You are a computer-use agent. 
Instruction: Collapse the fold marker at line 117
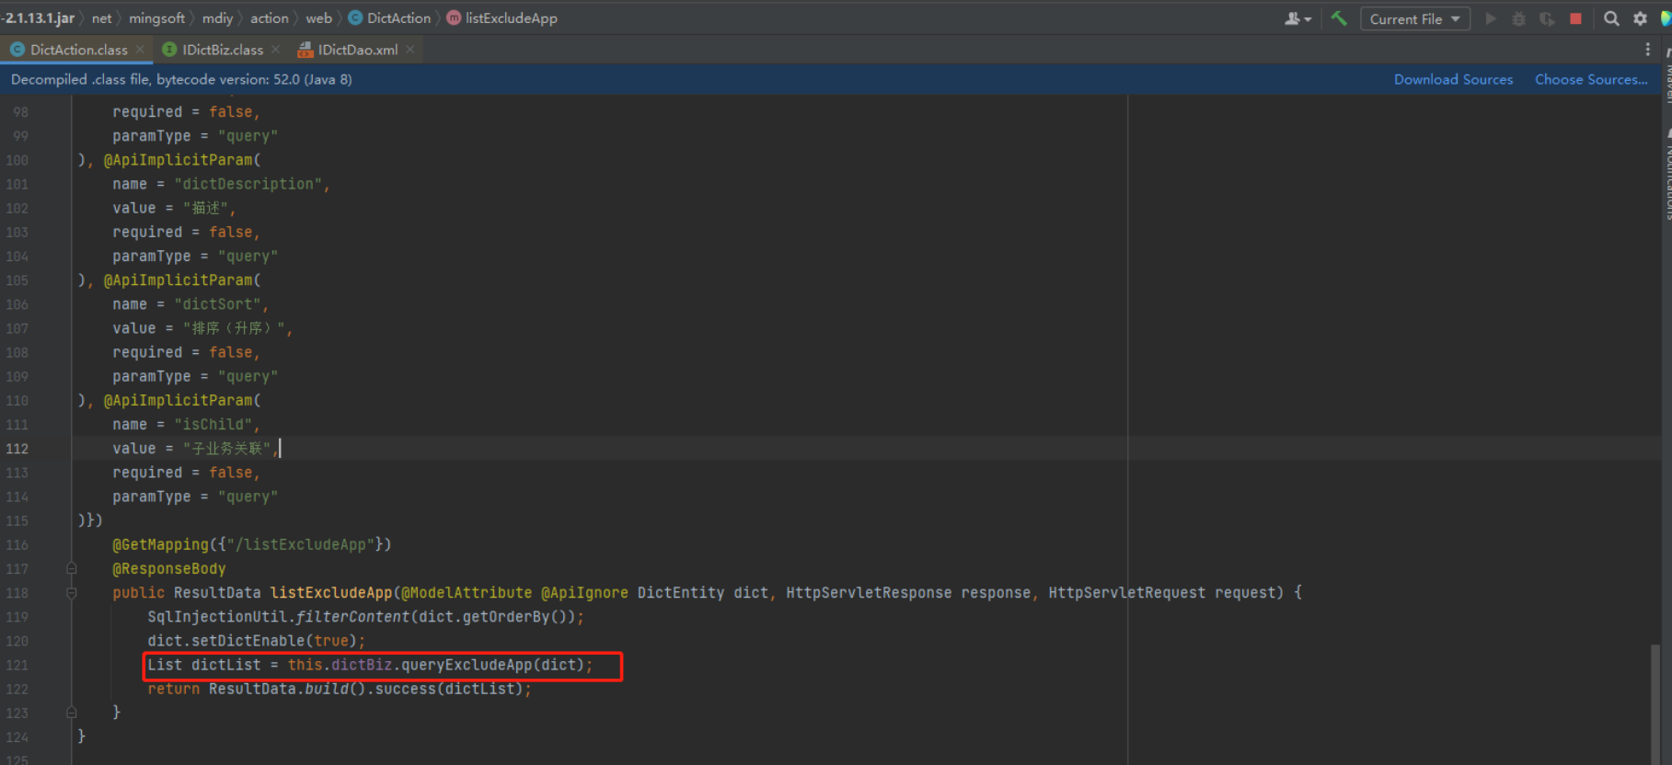(x=71, y=568)
